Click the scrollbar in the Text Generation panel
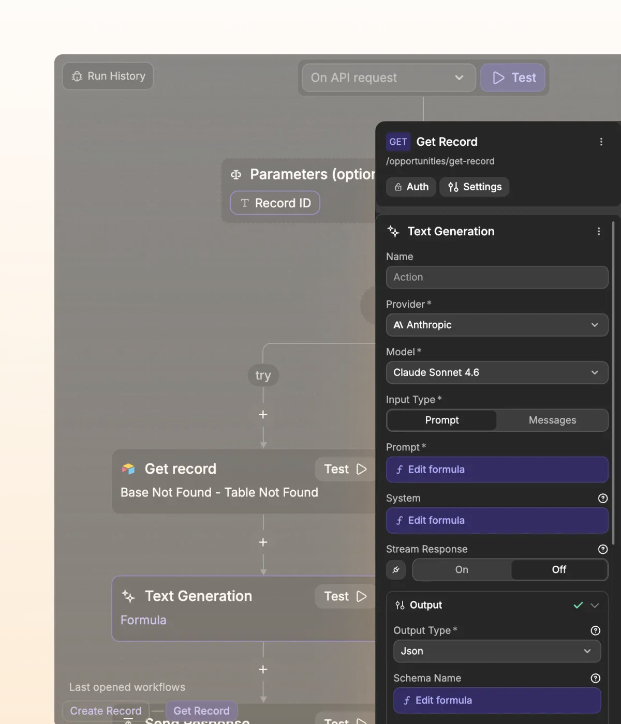621x724 pixels. pyautogui.click(x=613, y=383)
